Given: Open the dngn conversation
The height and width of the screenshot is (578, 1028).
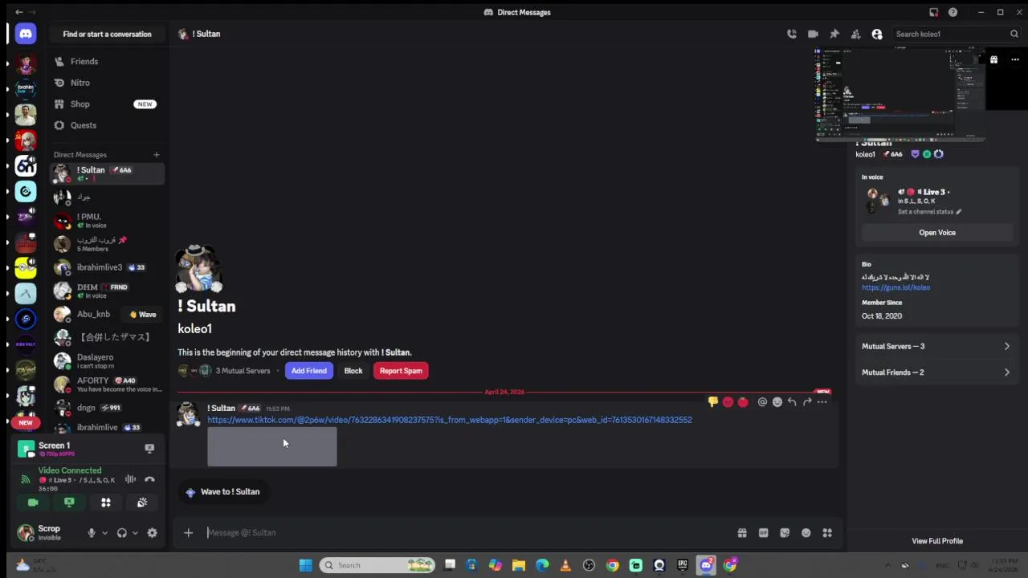Looking at the screenshot, I should pyautogui.click(x=107, y=408).
